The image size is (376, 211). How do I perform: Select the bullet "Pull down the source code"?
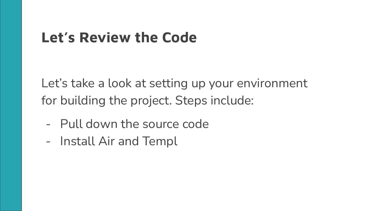(134, 124)
